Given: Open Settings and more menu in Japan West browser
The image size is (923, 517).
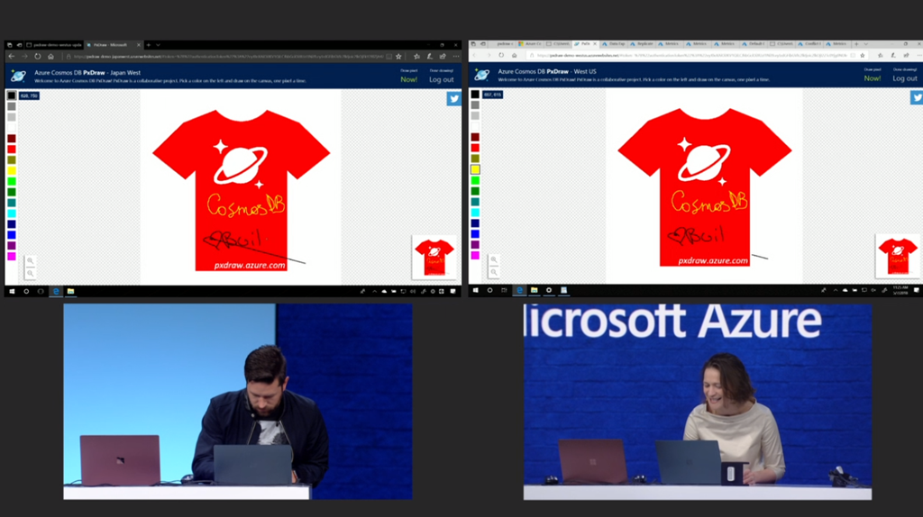Looking at the screenshot, I should 456,57.
